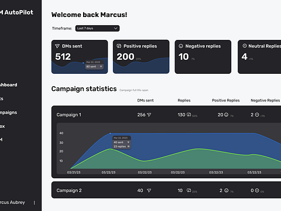Click the Campaign 1 title
The height and width of the screenshot is (211, 281).
[69, 115]
